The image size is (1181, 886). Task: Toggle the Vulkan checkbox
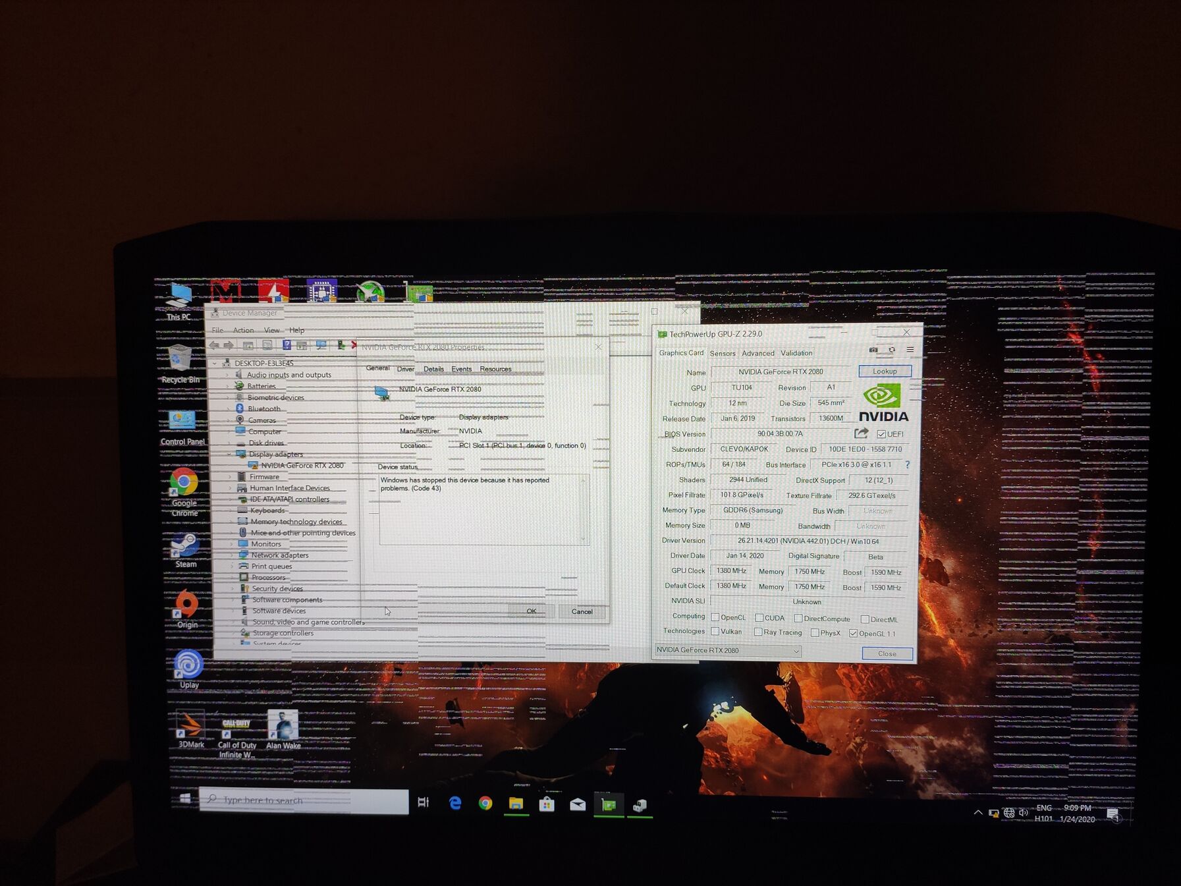(715, 631)
